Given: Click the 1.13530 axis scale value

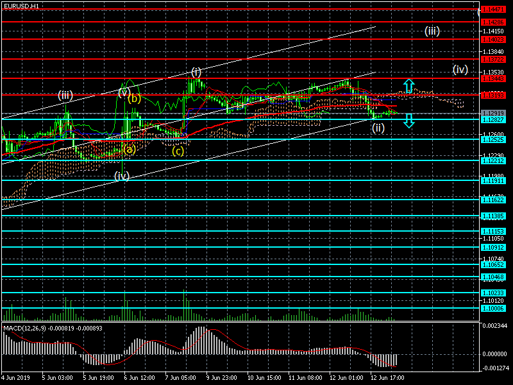Looking at the screenshot, I should [493, 72].
